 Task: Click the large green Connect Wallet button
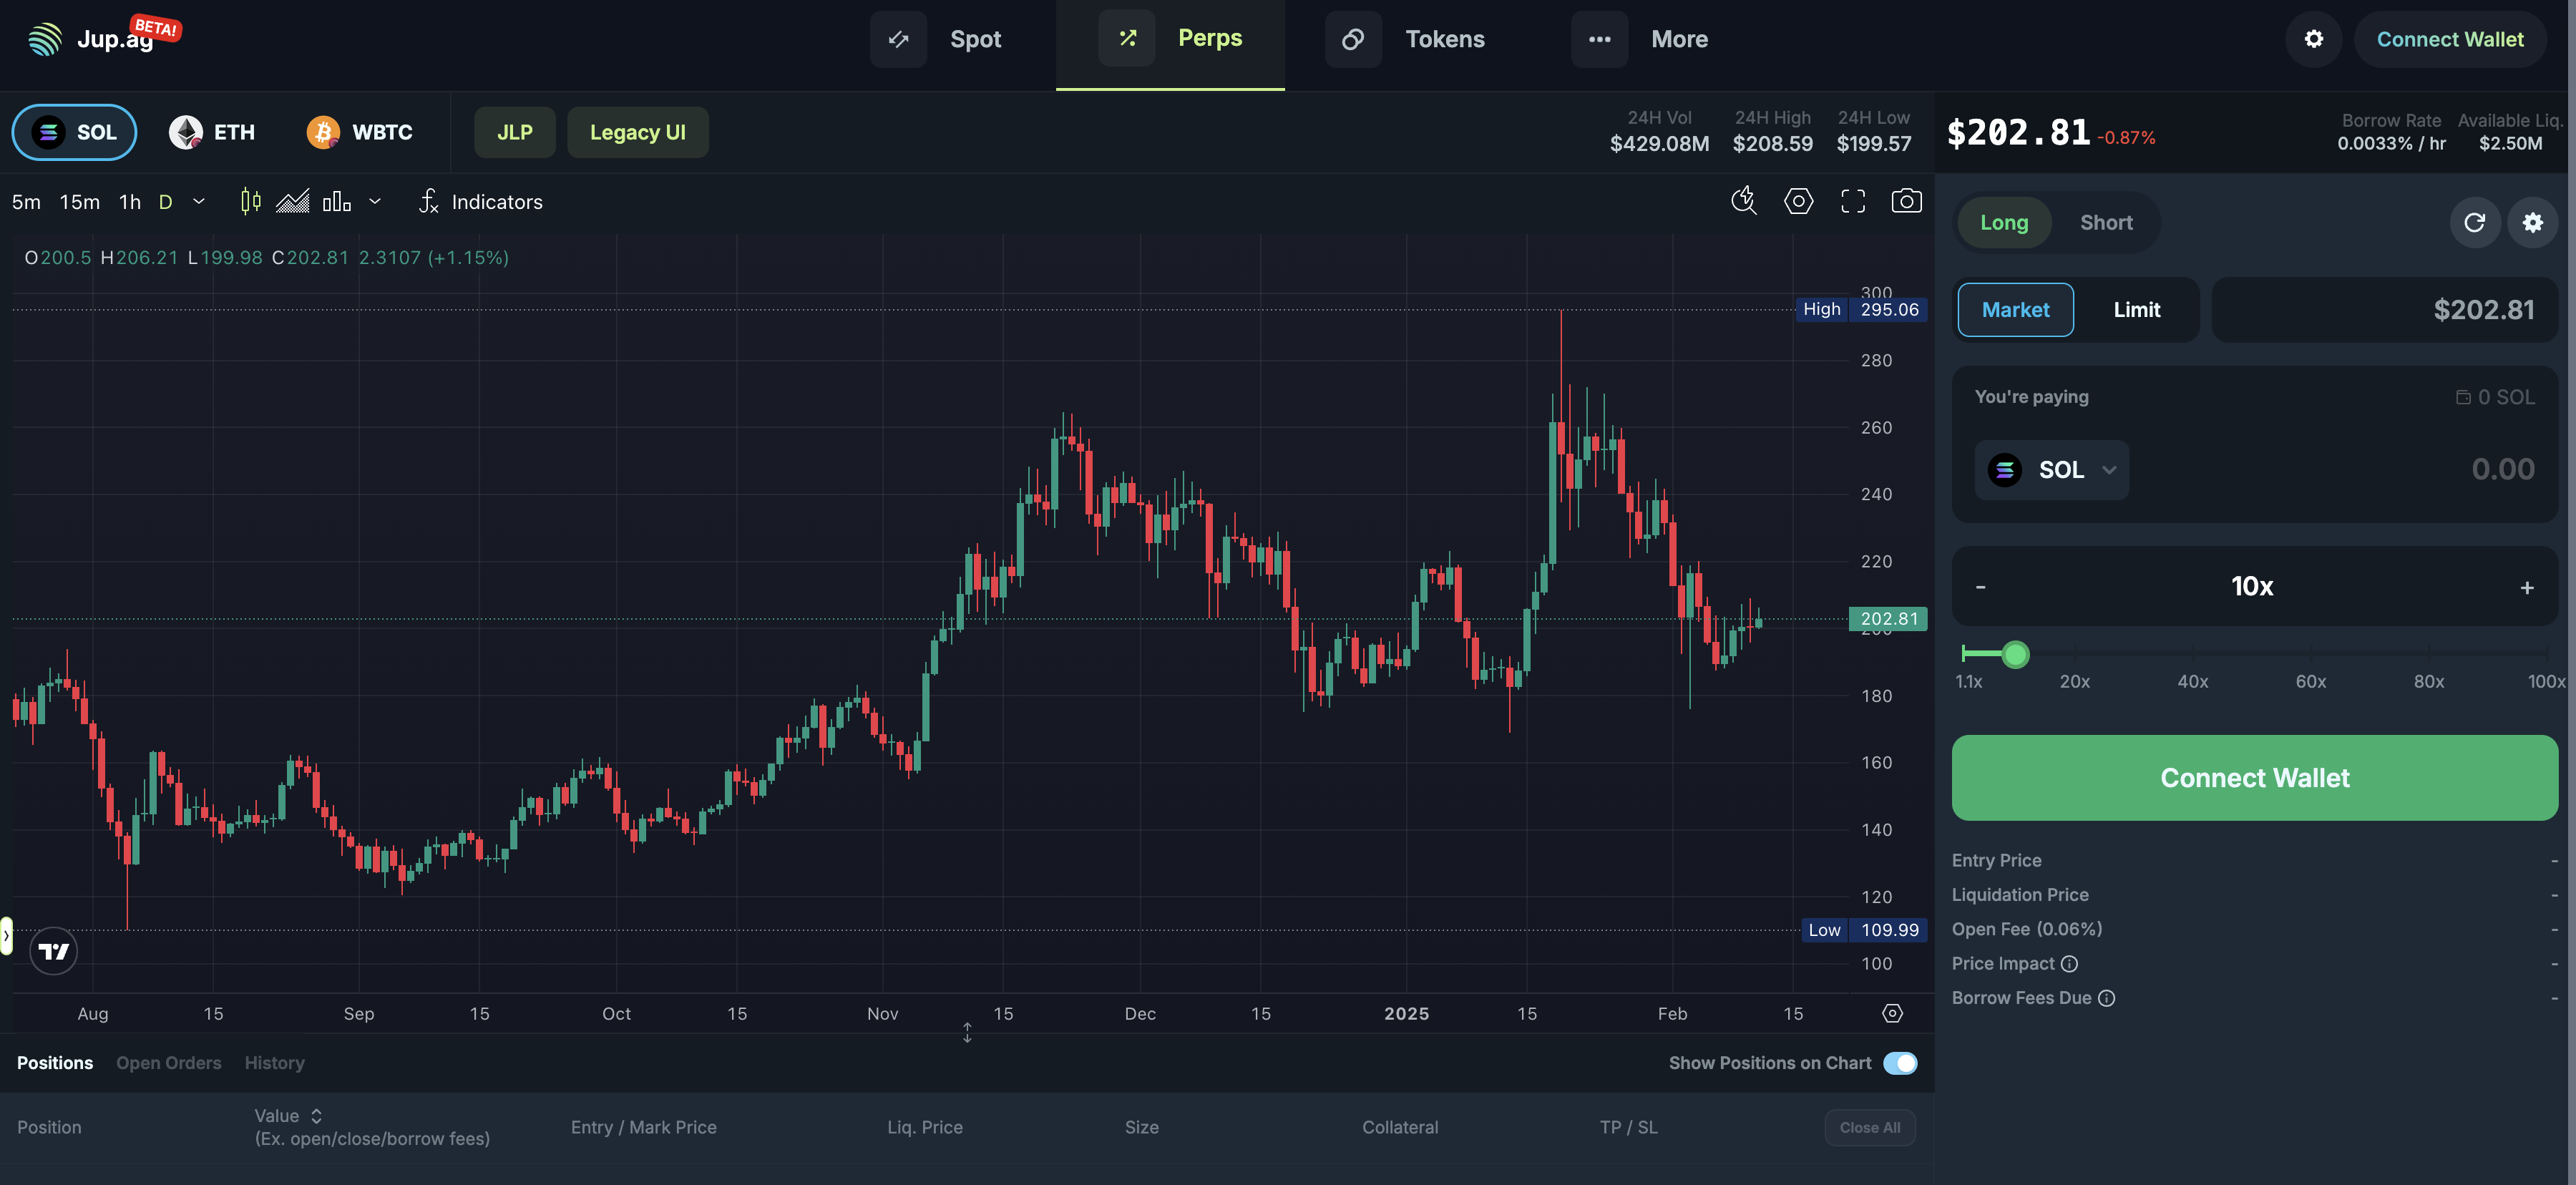[x=2254, y=778]
